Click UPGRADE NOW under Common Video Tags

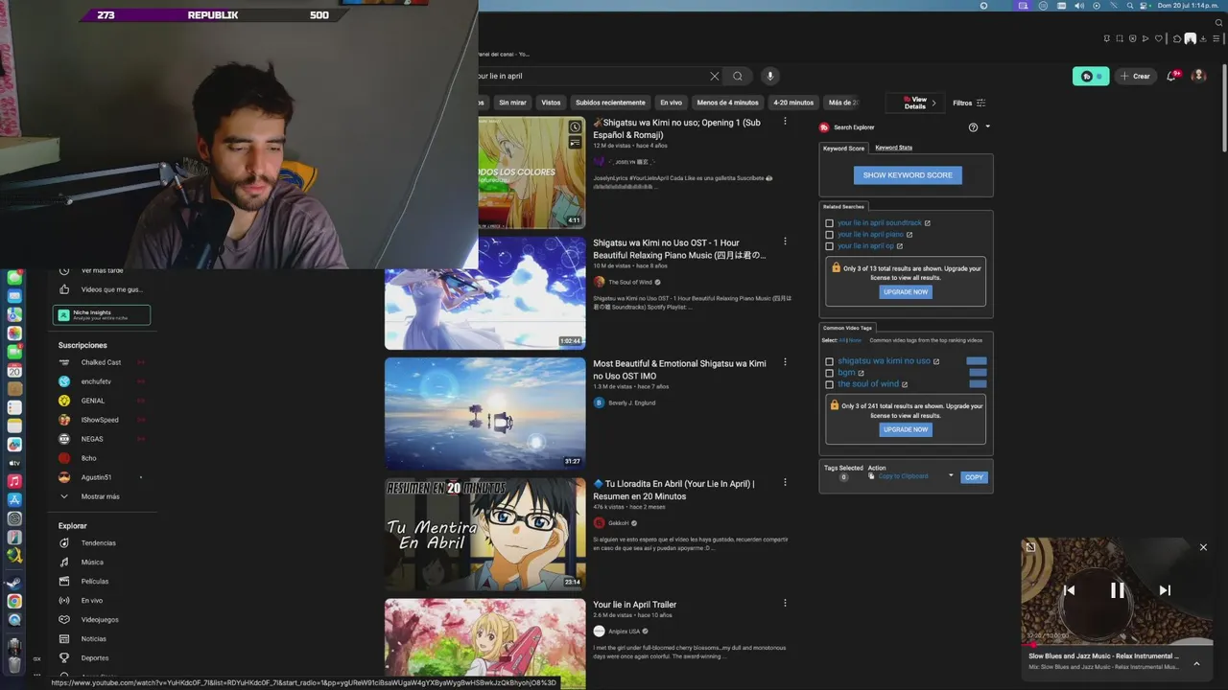(906, 429)
